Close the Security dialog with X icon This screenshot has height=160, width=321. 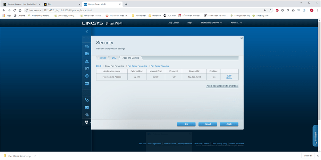(x=241, y=38)
